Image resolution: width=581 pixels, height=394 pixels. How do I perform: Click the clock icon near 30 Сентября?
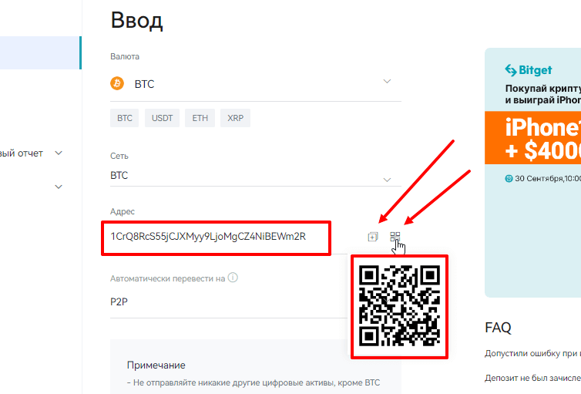click(x=509, y=179)
